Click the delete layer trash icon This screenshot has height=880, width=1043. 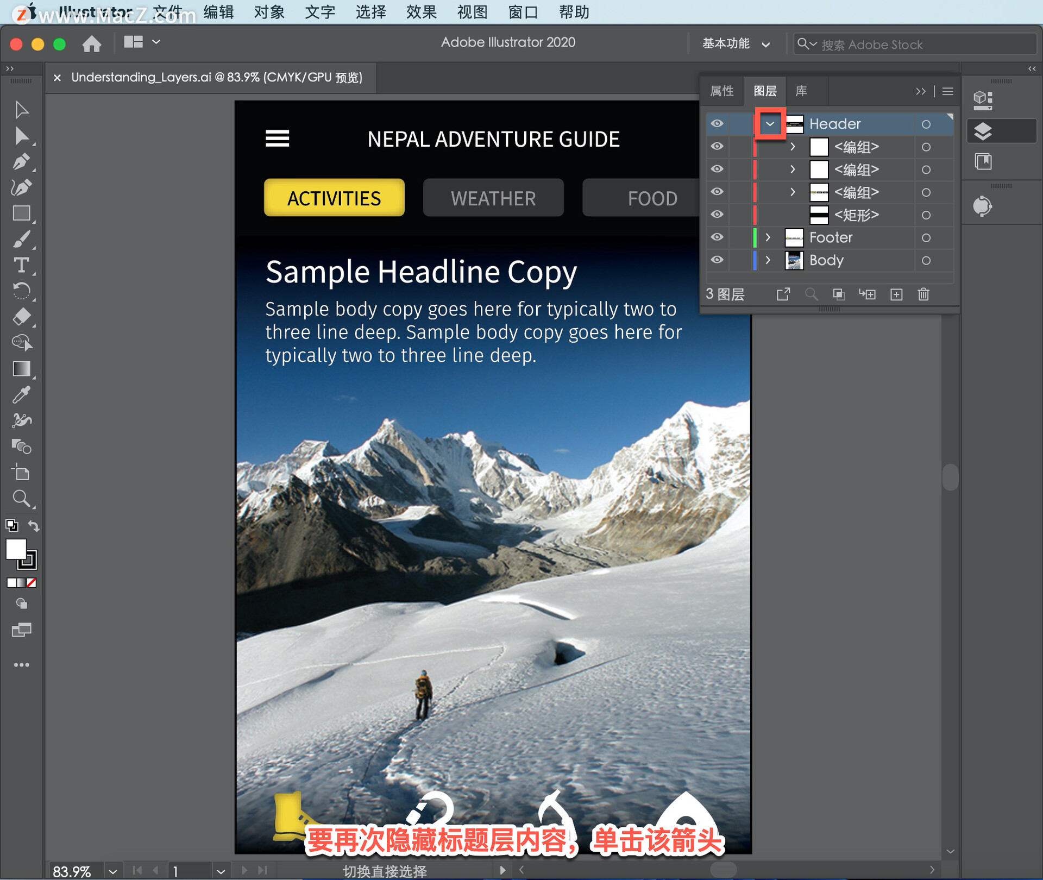pos(923,294)
